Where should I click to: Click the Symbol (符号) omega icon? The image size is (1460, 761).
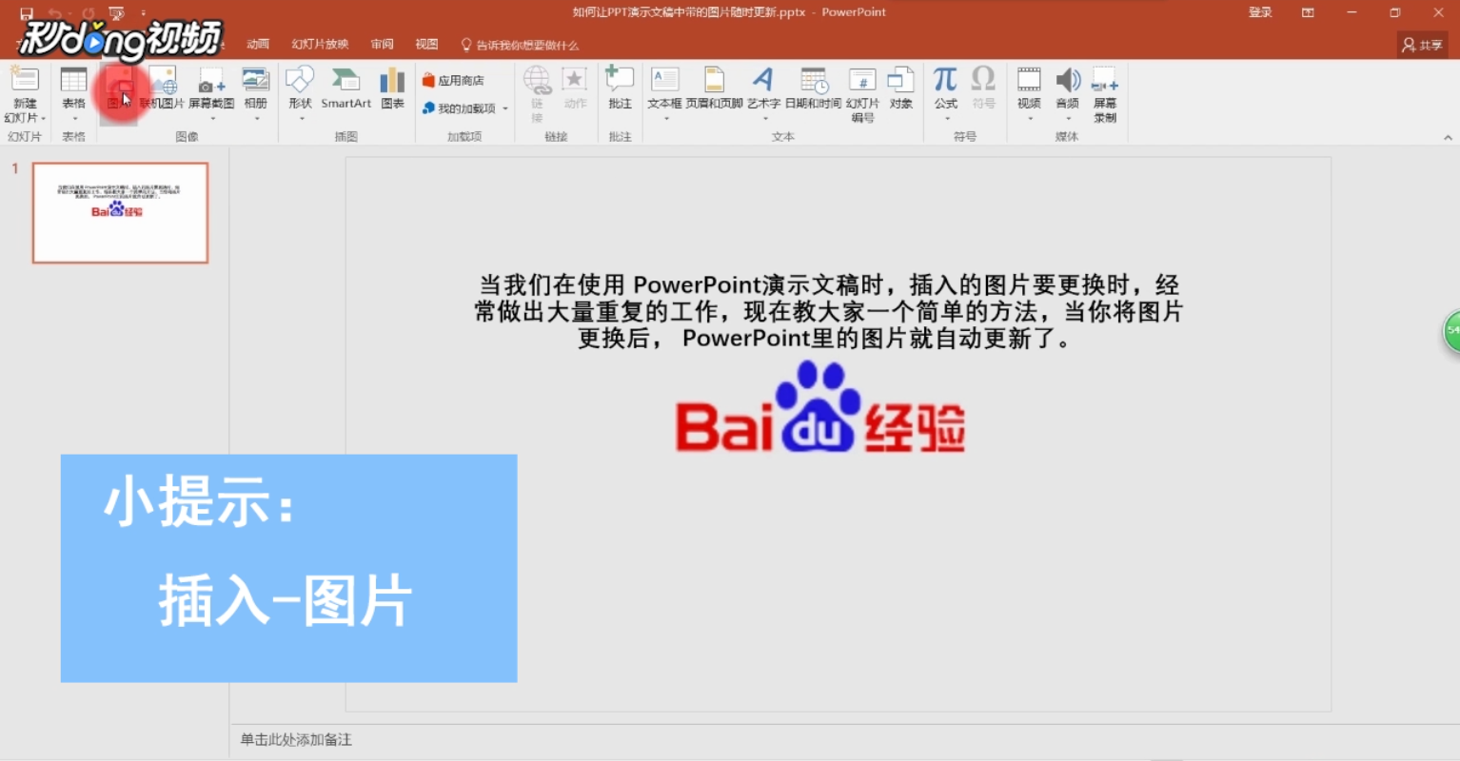(x=983, y=79)
